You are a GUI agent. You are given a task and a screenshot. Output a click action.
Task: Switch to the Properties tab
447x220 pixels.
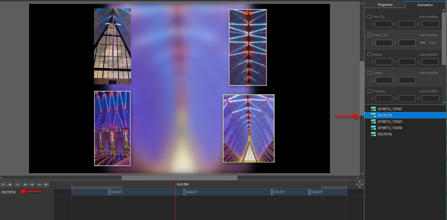[x=385, y=4]
